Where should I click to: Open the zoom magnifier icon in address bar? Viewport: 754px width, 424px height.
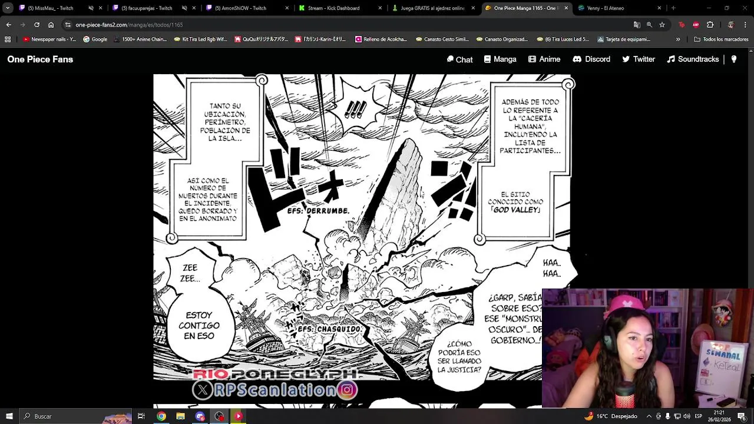(x=649, y=25)
